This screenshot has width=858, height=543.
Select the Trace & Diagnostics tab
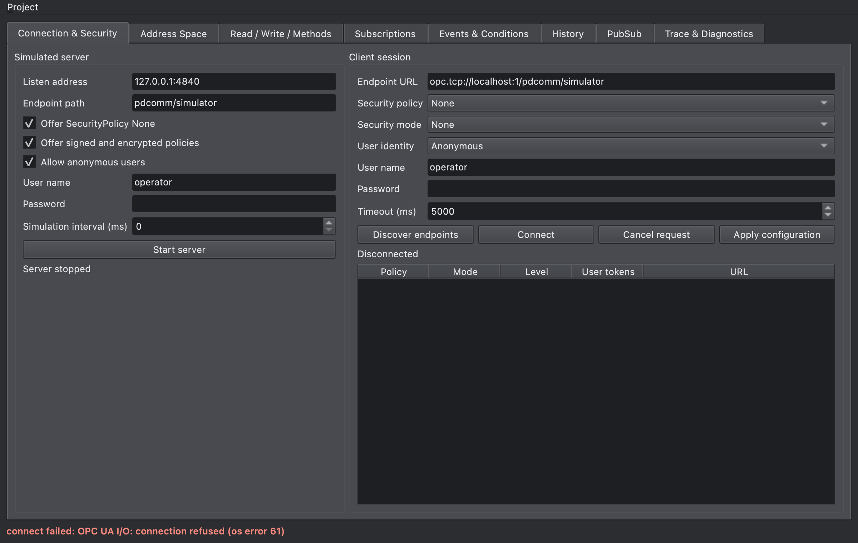[x=709, y=34]
